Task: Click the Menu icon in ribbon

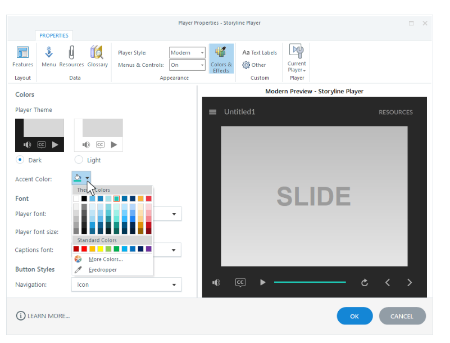Action: (49, 56)
